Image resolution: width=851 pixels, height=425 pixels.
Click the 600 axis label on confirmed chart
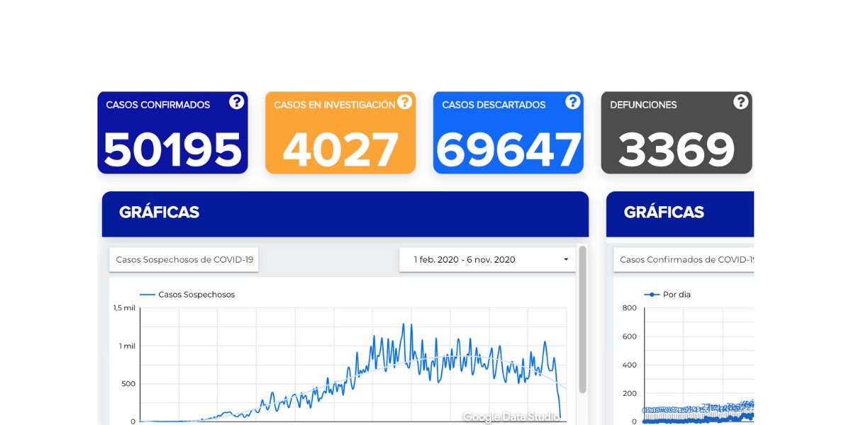629,336
